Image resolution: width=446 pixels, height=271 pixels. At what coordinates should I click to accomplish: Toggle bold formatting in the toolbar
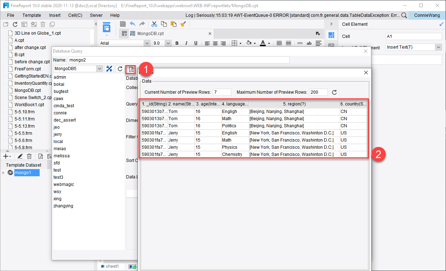click(x=177, y=43)
